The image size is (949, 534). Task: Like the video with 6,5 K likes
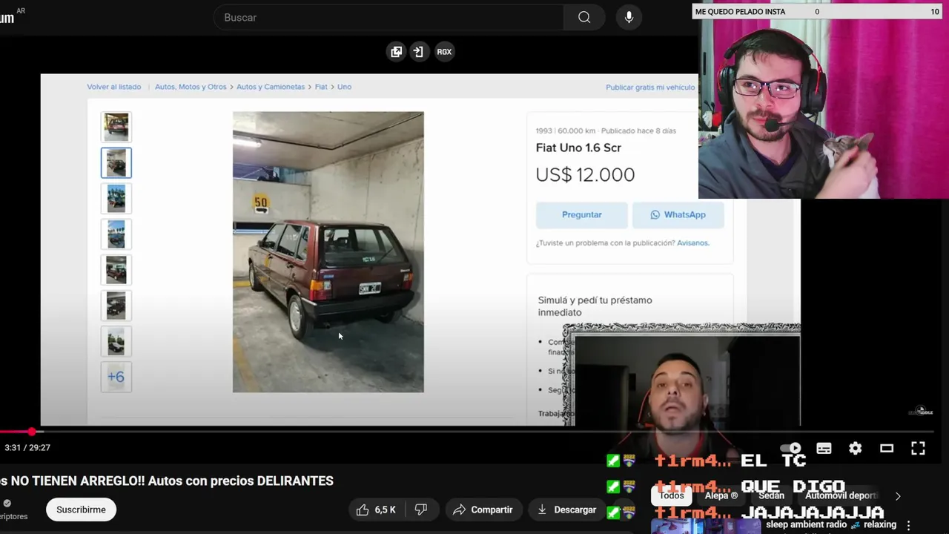(x=377, y=510)
